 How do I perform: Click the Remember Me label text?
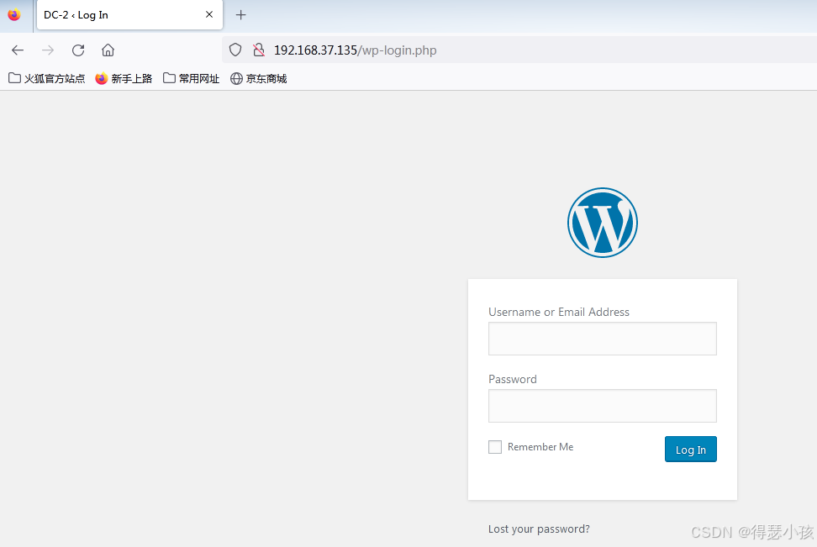(540, 447)
